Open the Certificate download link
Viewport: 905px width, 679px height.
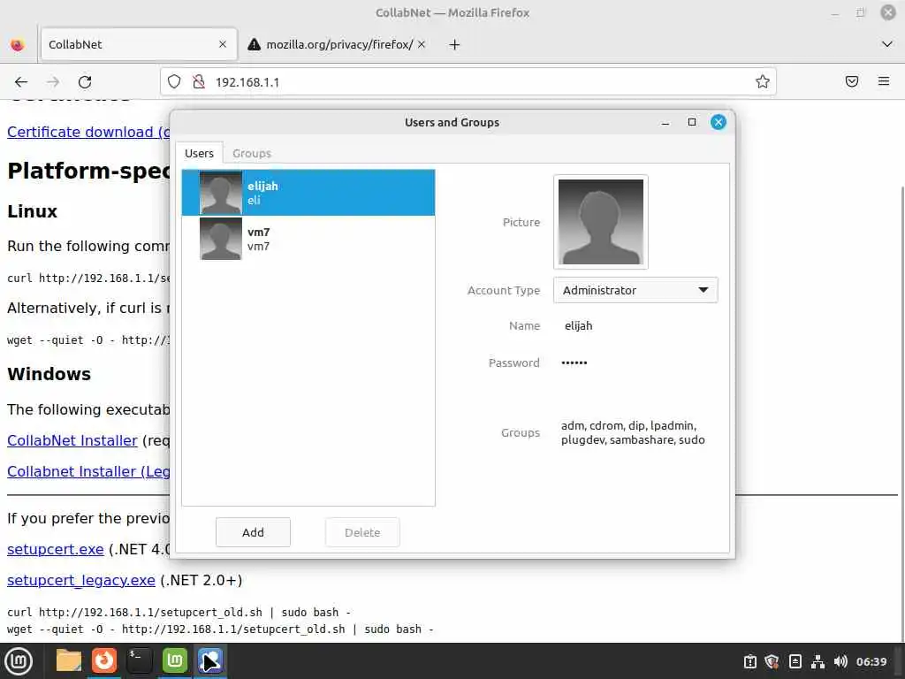pos(88,132)
